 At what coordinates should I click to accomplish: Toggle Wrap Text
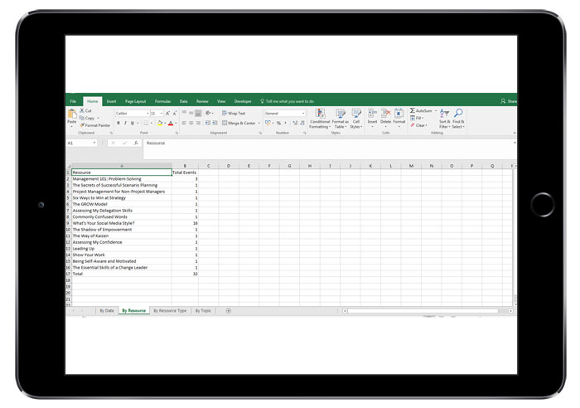234,113
